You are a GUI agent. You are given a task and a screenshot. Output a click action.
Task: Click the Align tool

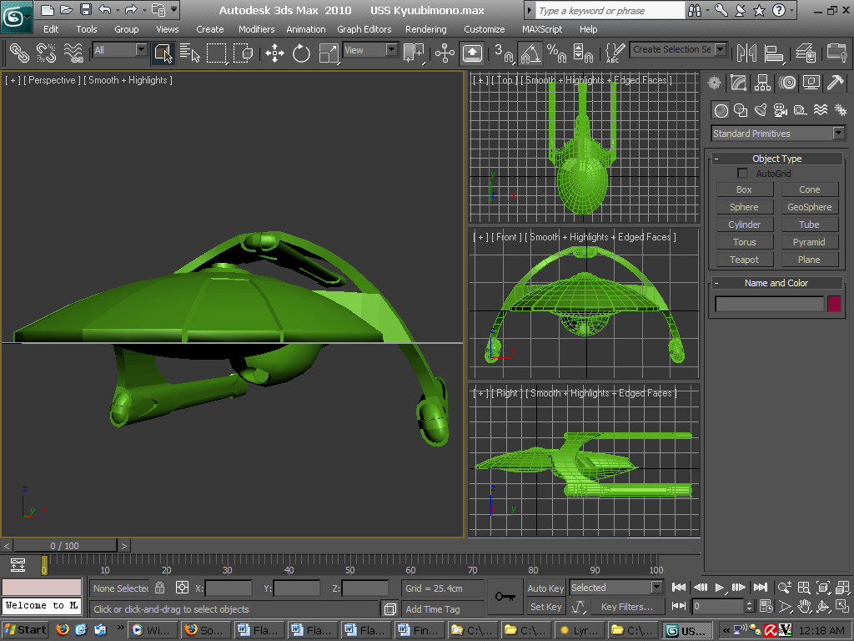pyautogui.click(x=773, y=53)
